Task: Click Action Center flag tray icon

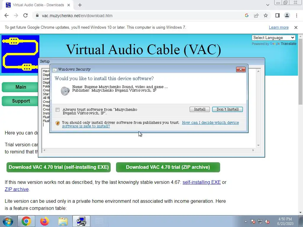Action: [x=253, y=221]
